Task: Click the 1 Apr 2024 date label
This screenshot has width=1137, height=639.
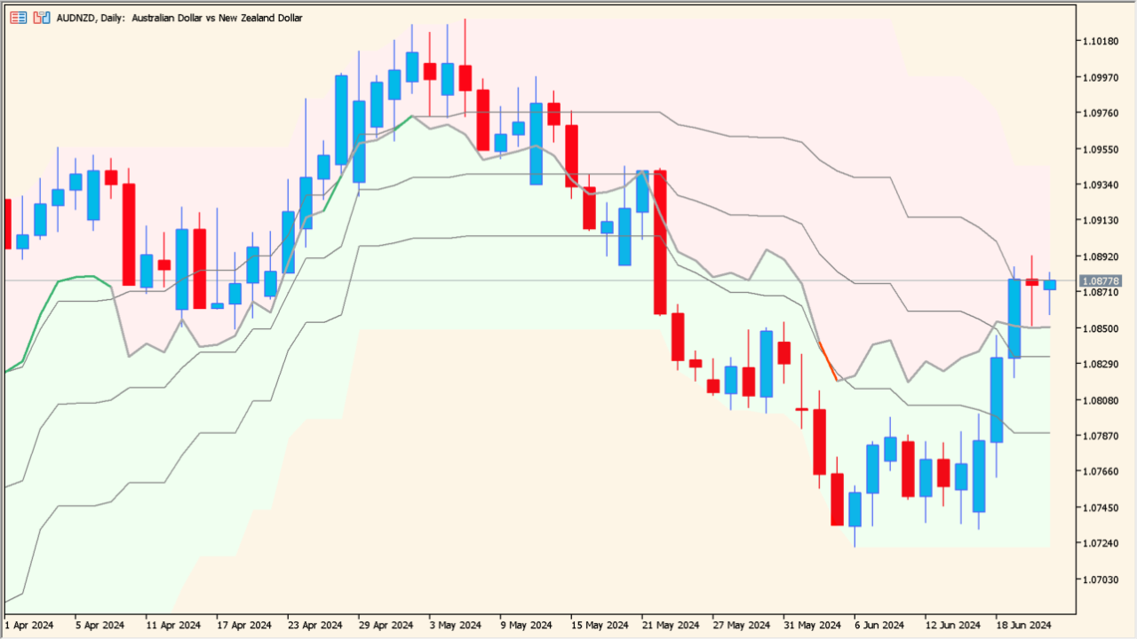Action: click(x=29, y=625)
